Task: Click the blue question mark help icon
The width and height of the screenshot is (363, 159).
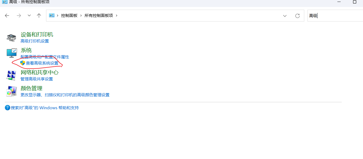Action: [7, 108]
